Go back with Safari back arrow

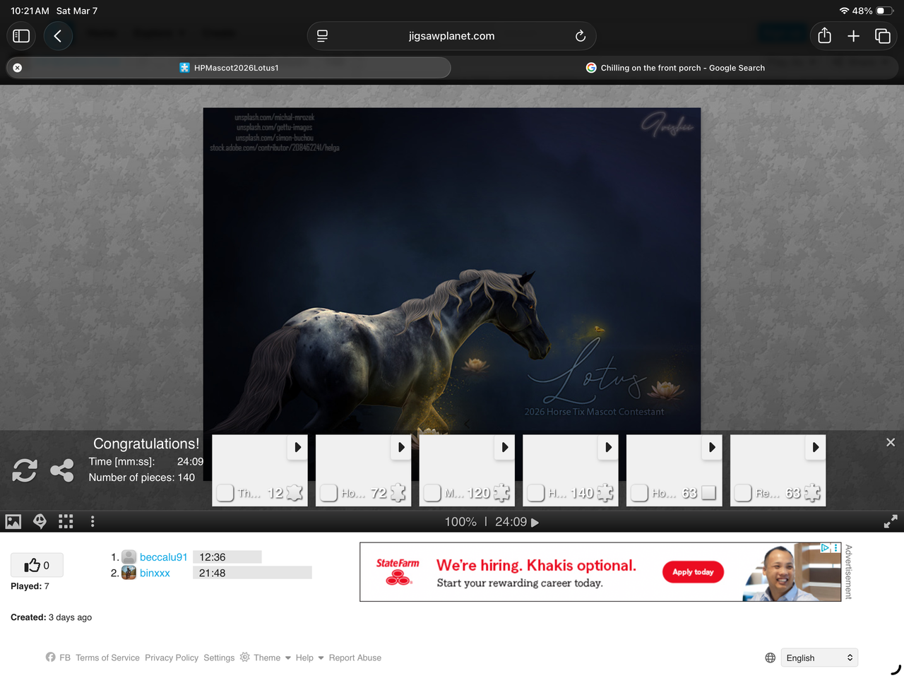pyautogui.click(x=58, y=36)
